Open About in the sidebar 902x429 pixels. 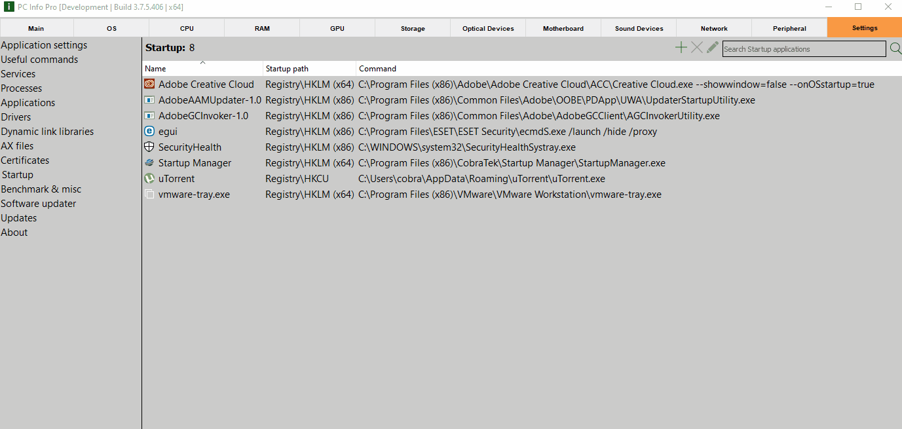tap(14, 233)
